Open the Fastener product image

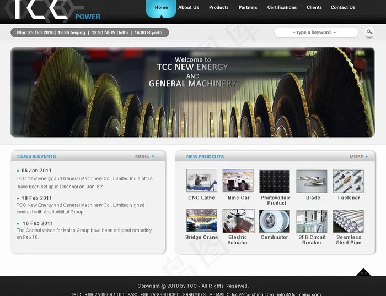click(349, 181)
